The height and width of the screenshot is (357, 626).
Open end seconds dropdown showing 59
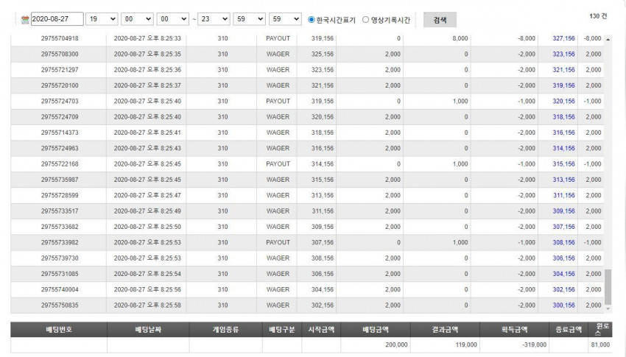click(x=285, y=18)
